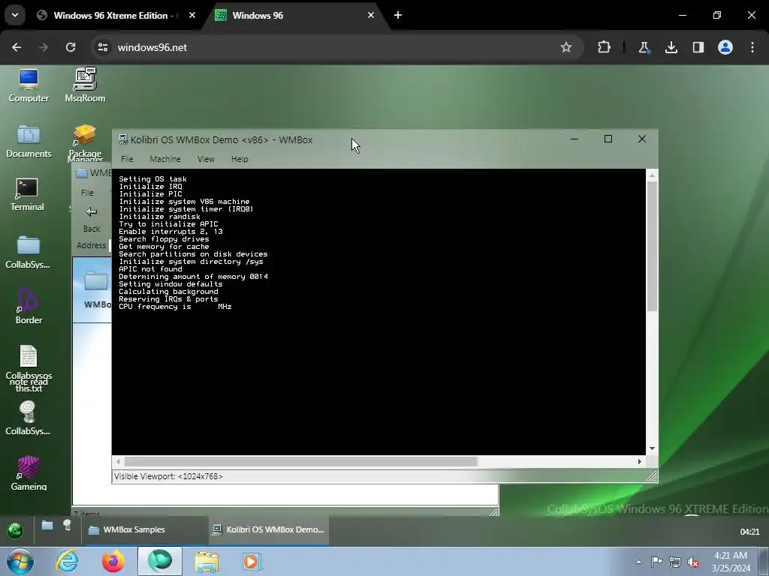769x576 pixels.
Task: Open the Windows 7 Start orb
Action: (x=20, y=561)
